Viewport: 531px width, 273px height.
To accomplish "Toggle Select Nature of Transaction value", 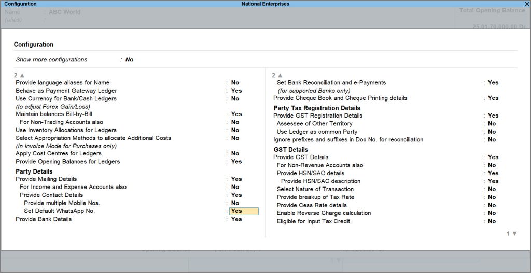I will click(492, 190).
